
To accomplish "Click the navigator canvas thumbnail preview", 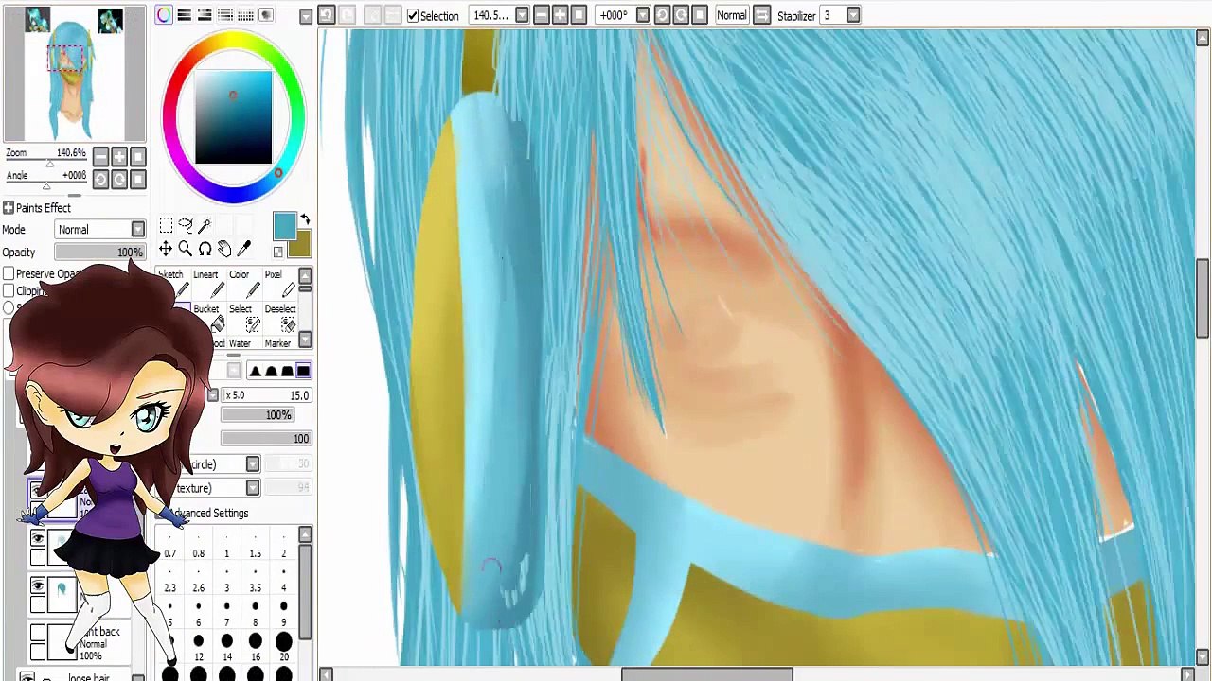I will [74, 74].
